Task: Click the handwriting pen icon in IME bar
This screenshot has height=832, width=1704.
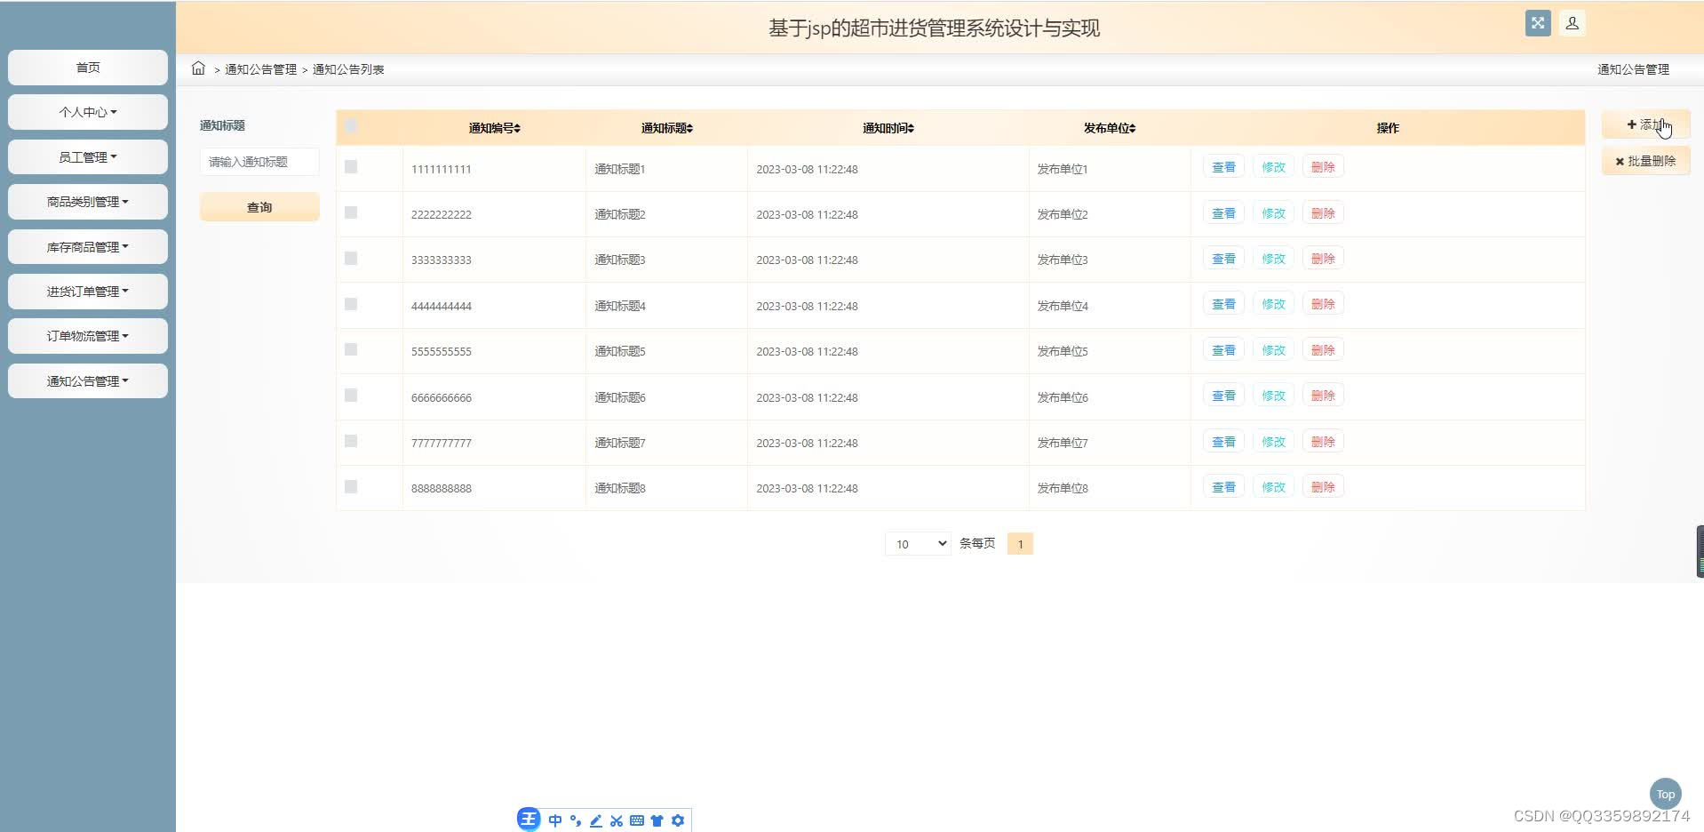Action: (x=596, y=820)
